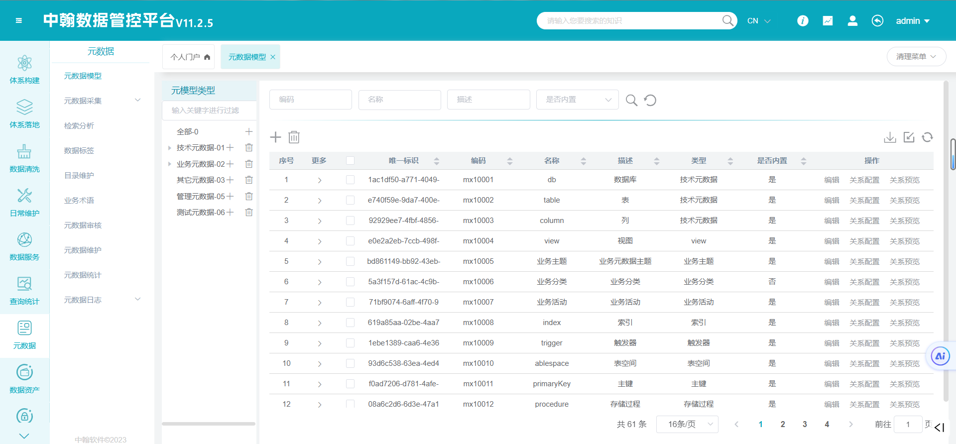Open 数据标签 menu item

[79, 150]
